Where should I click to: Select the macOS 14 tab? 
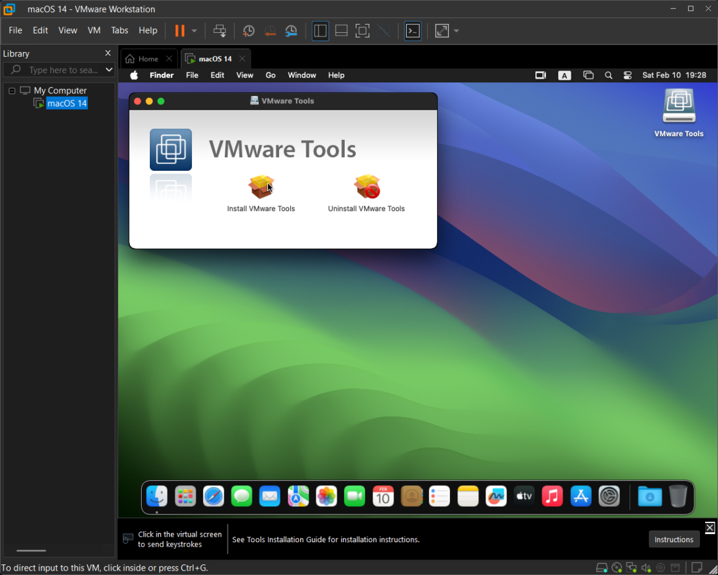[215, 59]
